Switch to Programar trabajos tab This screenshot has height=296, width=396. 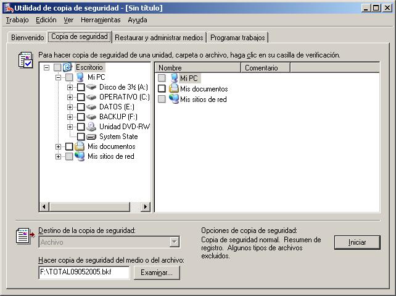coord(238,38)
